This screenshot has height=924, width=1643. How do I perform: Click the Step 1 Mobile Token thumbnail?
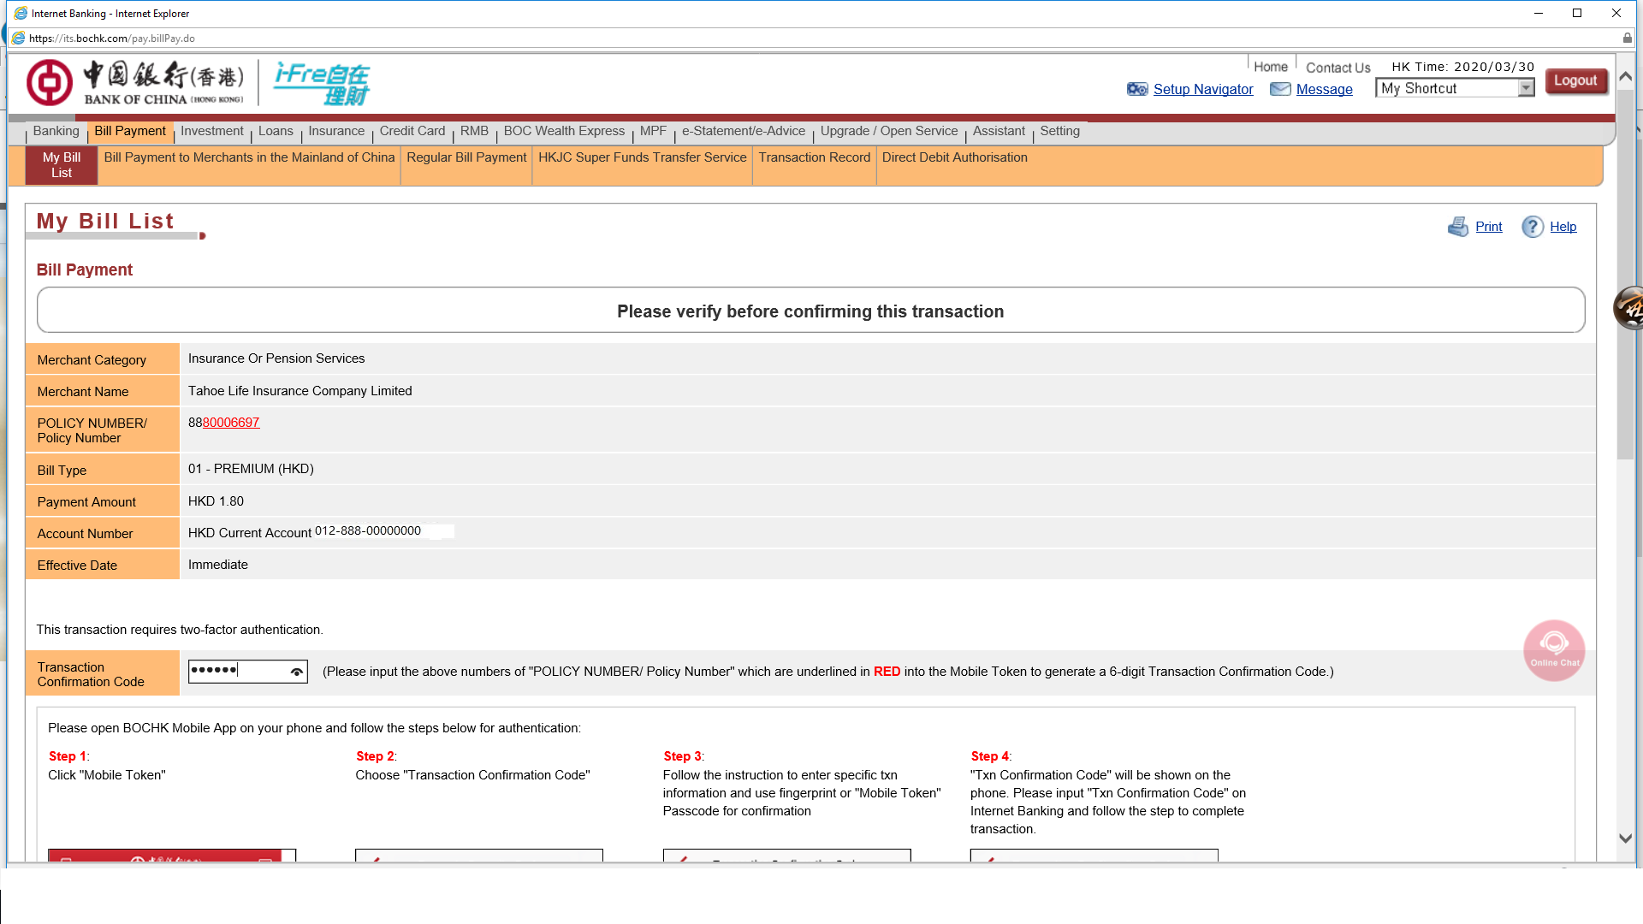coord(172,856)
